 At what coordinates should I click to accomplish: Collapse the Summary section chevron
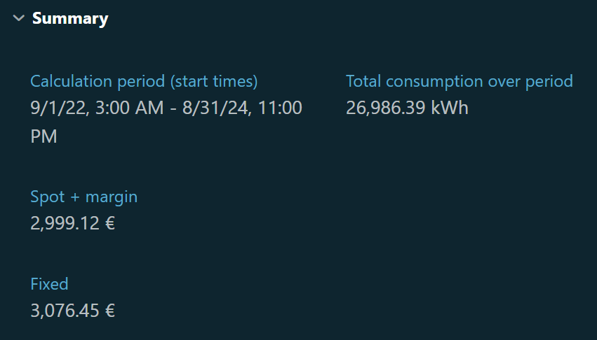click(18, 19)
